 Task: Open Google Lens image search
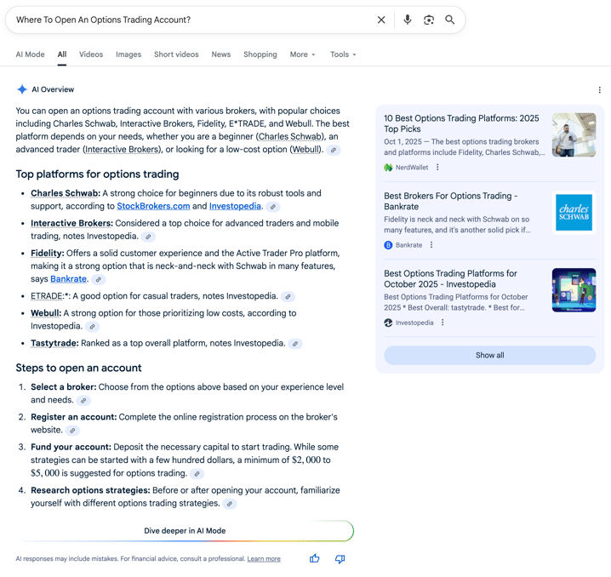point(429,20)
